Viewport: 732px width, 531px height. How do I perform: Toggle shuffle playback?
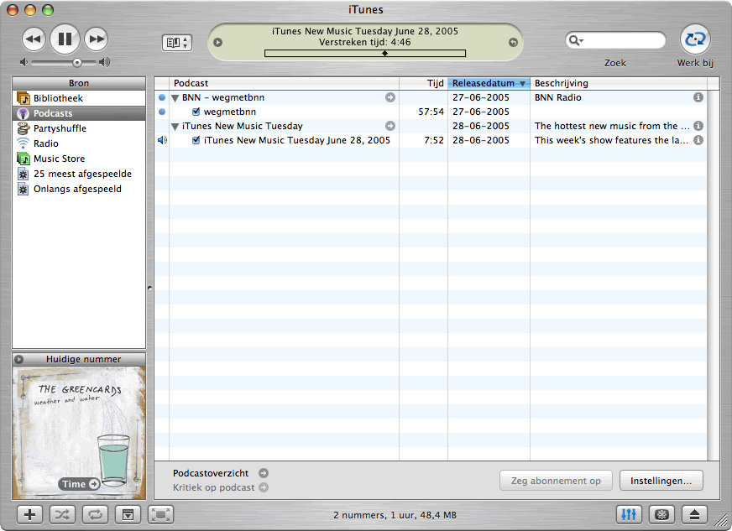62,515
